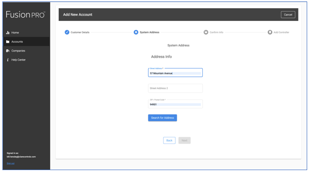Click the Help Center info icon
The height and width of the screenshot is (172, 311).
click(8, 60)
